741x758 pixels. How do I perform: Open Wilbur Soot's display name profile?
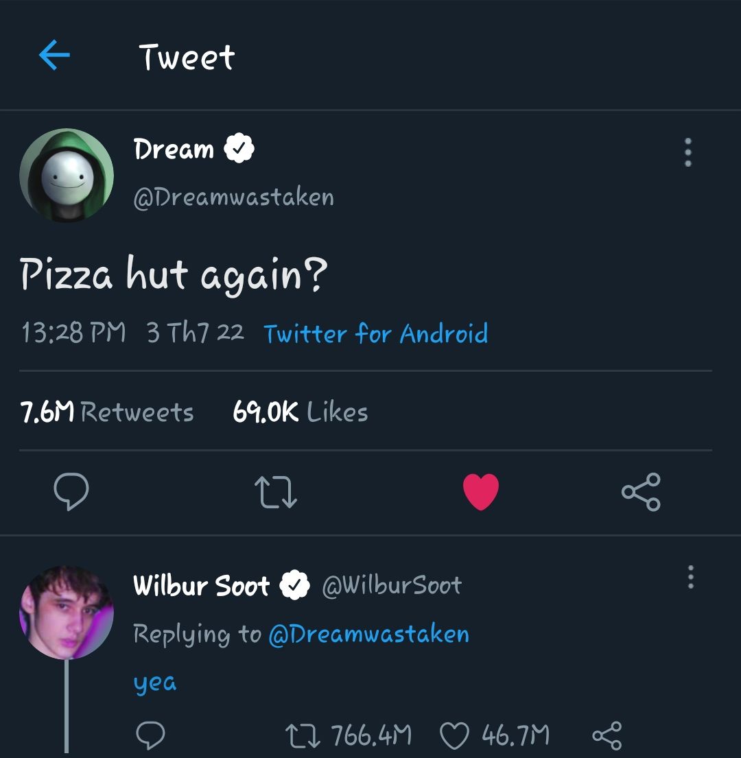click(201, 586)
